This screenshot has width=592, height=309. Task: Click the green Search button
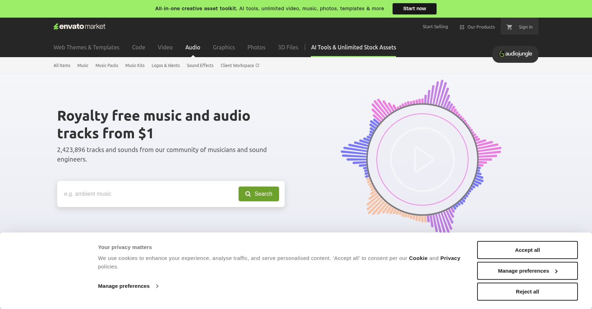(259, 194)
